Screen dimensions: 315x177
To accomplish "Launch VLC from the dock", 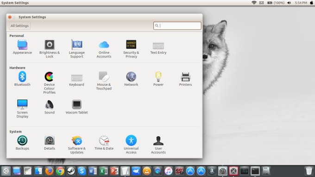I will click(x=147, y=171).
